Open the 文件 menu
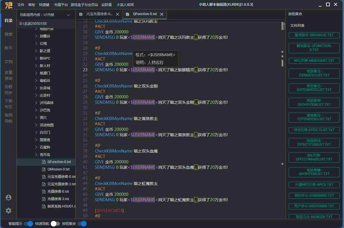Image resolution: width=344 pixels, height=228 pixels. tap(21, 5)
